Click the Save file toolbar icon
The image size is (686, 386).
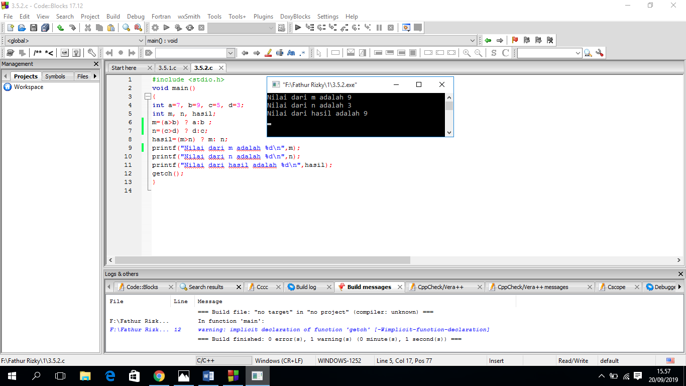[x=34, y=28]
